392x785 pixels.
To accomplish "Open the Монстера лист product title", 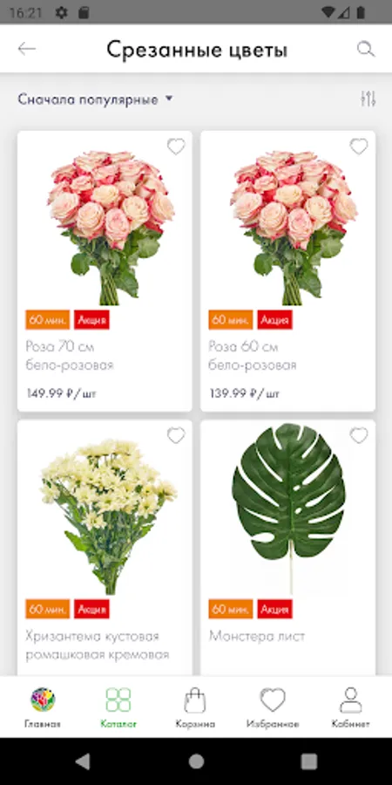I will (256, 637).
